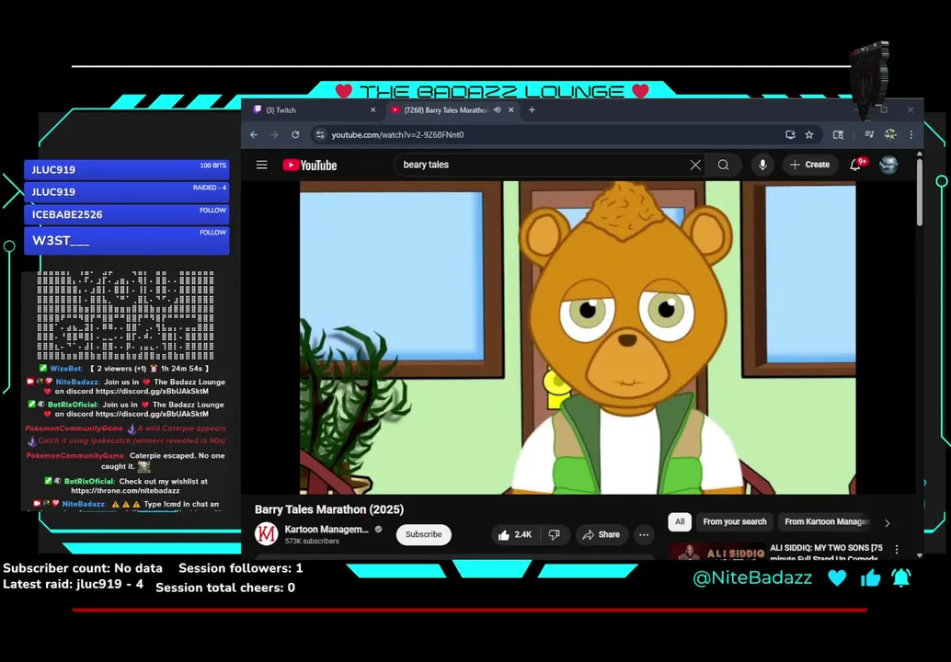Select the 'From your search' chip

pos(735,521)
